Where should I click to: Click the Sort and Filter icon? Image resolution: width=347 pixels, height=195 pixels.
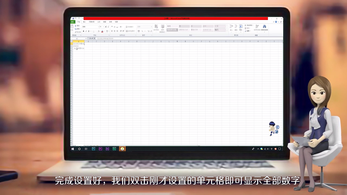pos(257,27)
